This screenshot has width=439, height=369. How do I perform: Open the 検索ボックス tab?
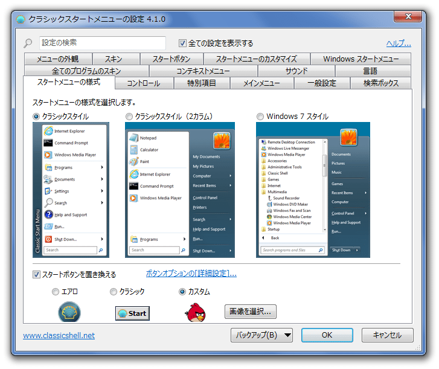point(381,83)
